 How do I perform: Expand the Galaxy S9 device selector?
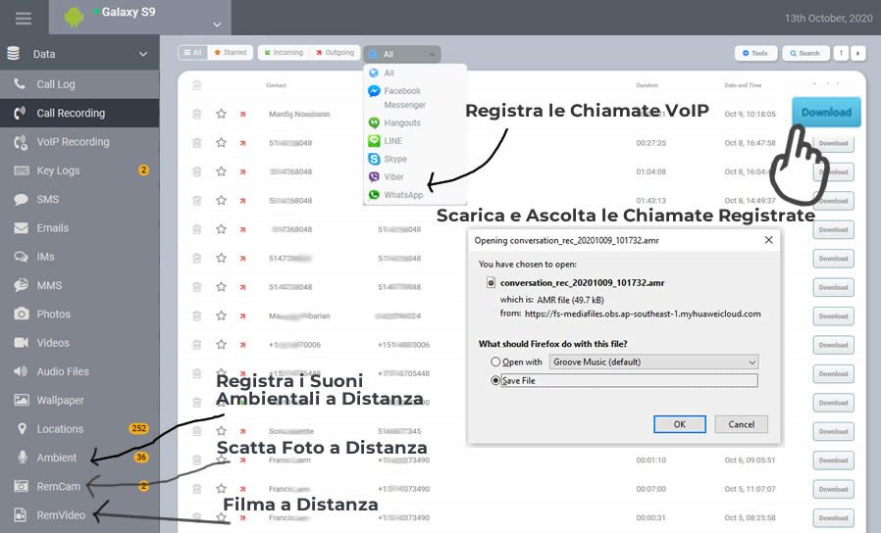coord(217,24)
